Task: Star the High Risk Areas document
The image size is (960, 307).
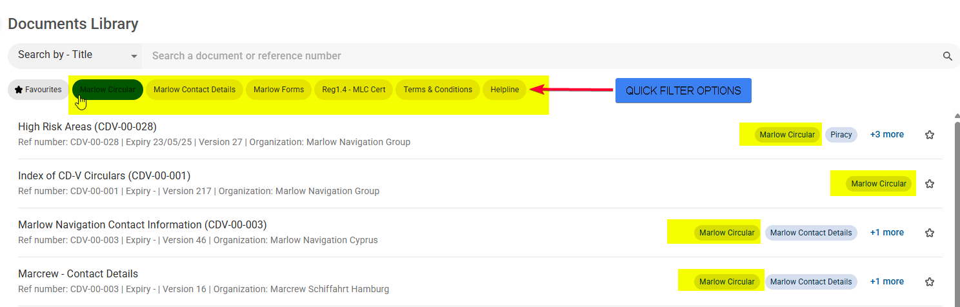Action: point(930,135)
